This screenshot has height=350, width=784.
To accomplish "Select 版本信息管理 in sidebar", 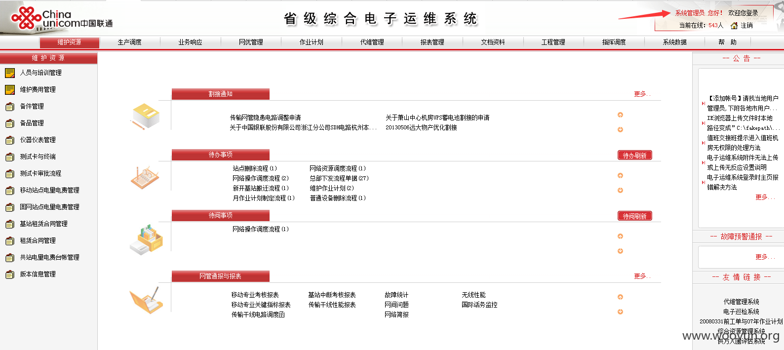I will click(x=38, y=274).
